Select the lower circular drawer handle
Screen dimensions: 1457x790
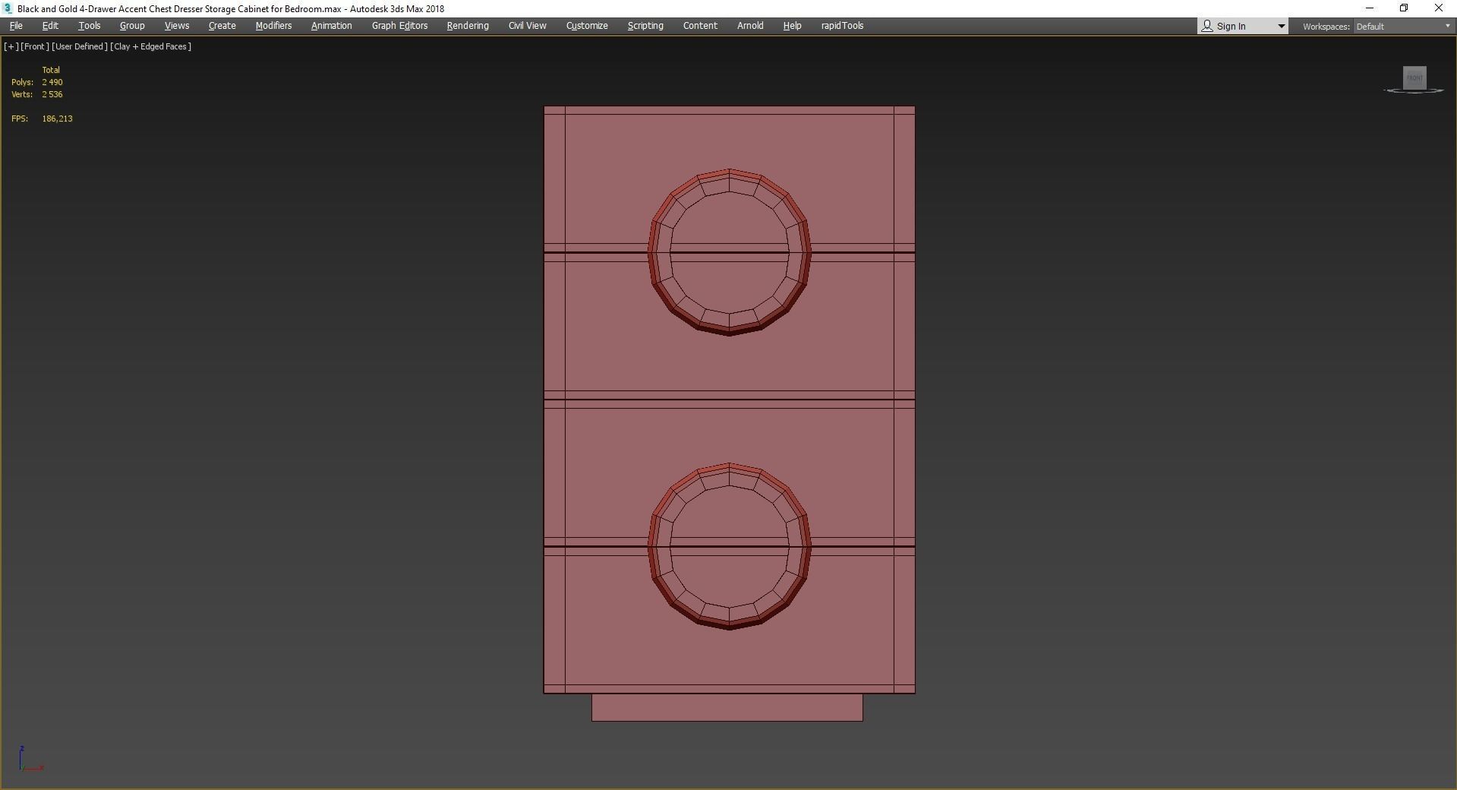click(730, 546)
